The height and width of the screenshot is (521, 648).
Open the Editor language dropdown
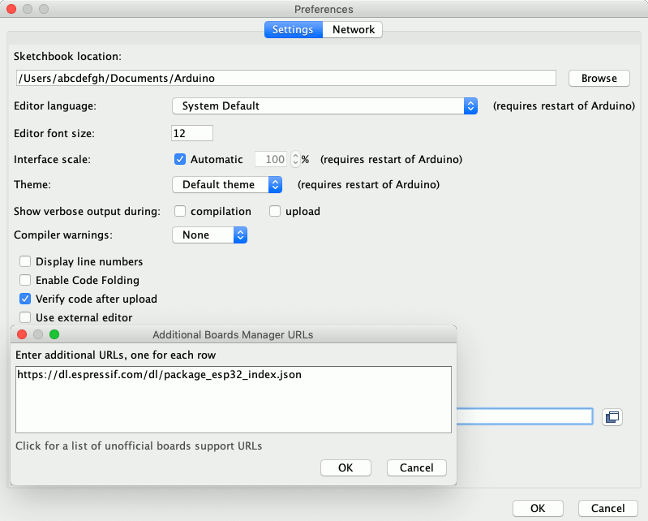pyautogui.click(x=324, y=106)
